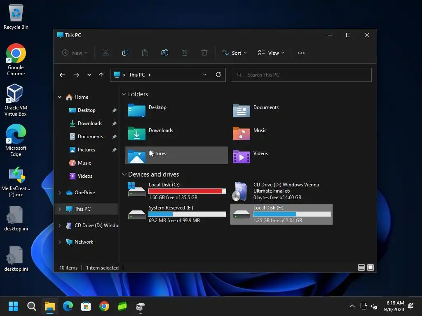Select Recycle Bin on desktop
The height and width of the screenshot is (316, 422).
[x=16, y=17]
